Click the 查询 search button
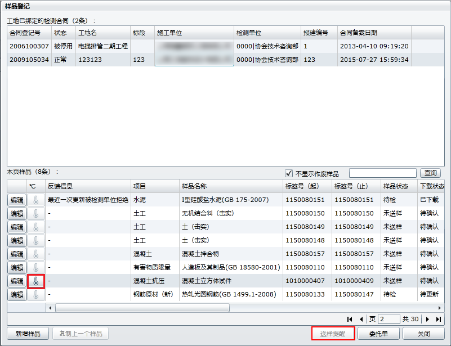This screenshot has height=346, width=451. click(431, 173)
